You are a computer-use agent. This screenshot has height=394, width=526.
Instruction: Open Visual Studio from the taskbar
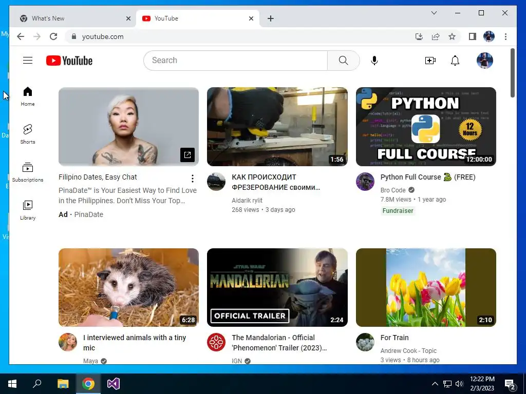[114, 384]
